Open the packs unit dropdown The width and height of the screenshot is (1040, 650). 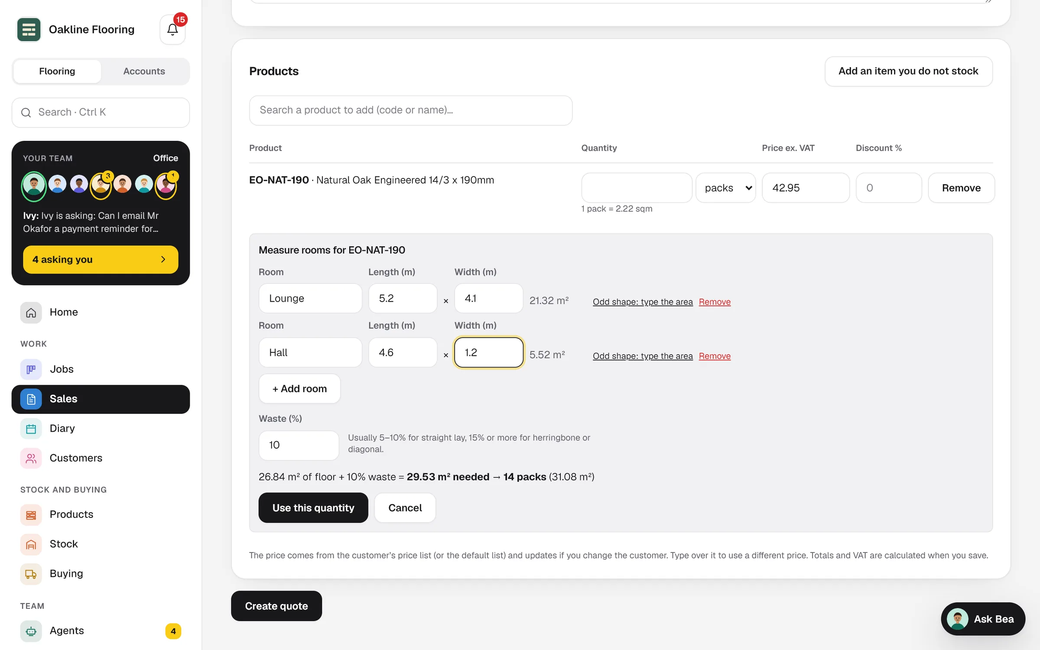[726, 188]
